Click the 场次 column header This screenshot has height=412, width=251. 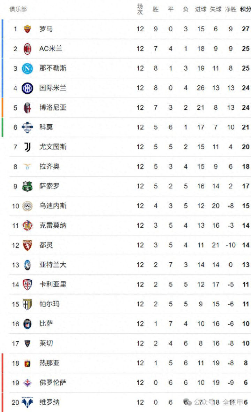click(x=140, y=9)
